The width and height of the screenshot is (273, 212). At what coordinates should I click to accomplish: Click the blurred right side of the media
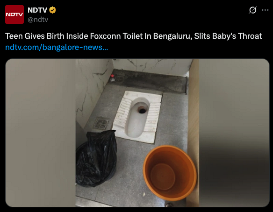coord(234,133)
